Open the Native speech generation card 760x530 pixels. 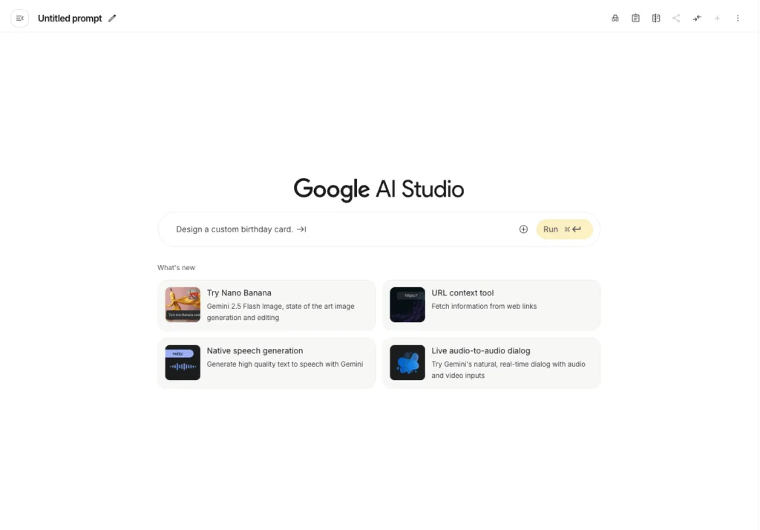266,363
